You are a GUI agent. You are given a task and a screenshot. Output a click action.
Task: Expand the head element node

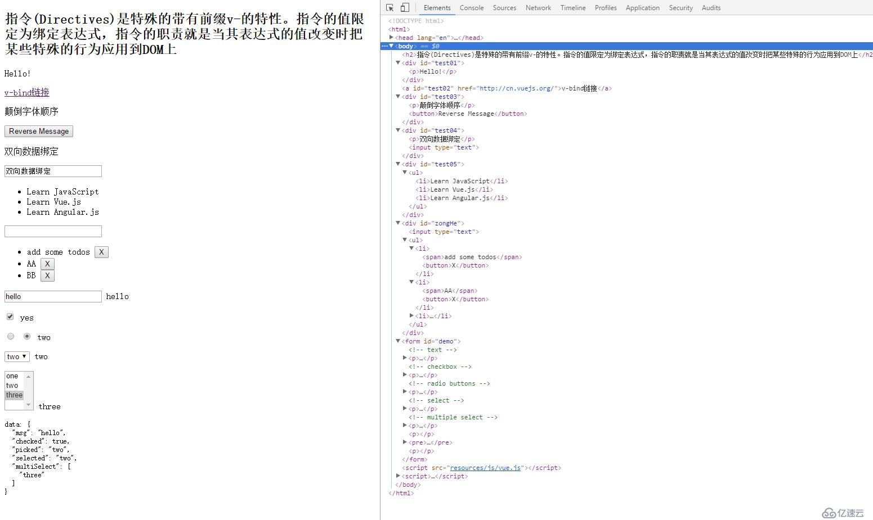(x=391, y=37)
